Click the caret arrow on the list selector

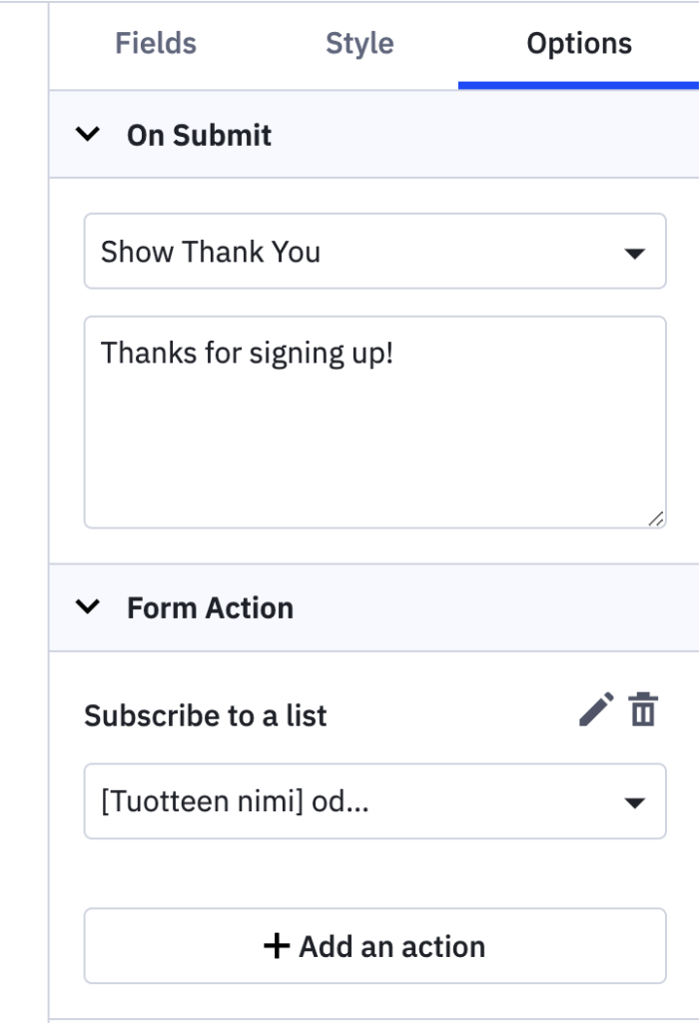pos(634,802)
